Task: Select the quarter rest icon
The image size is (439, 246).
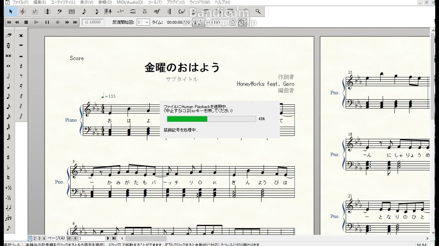Action: [x=21, y=66]
